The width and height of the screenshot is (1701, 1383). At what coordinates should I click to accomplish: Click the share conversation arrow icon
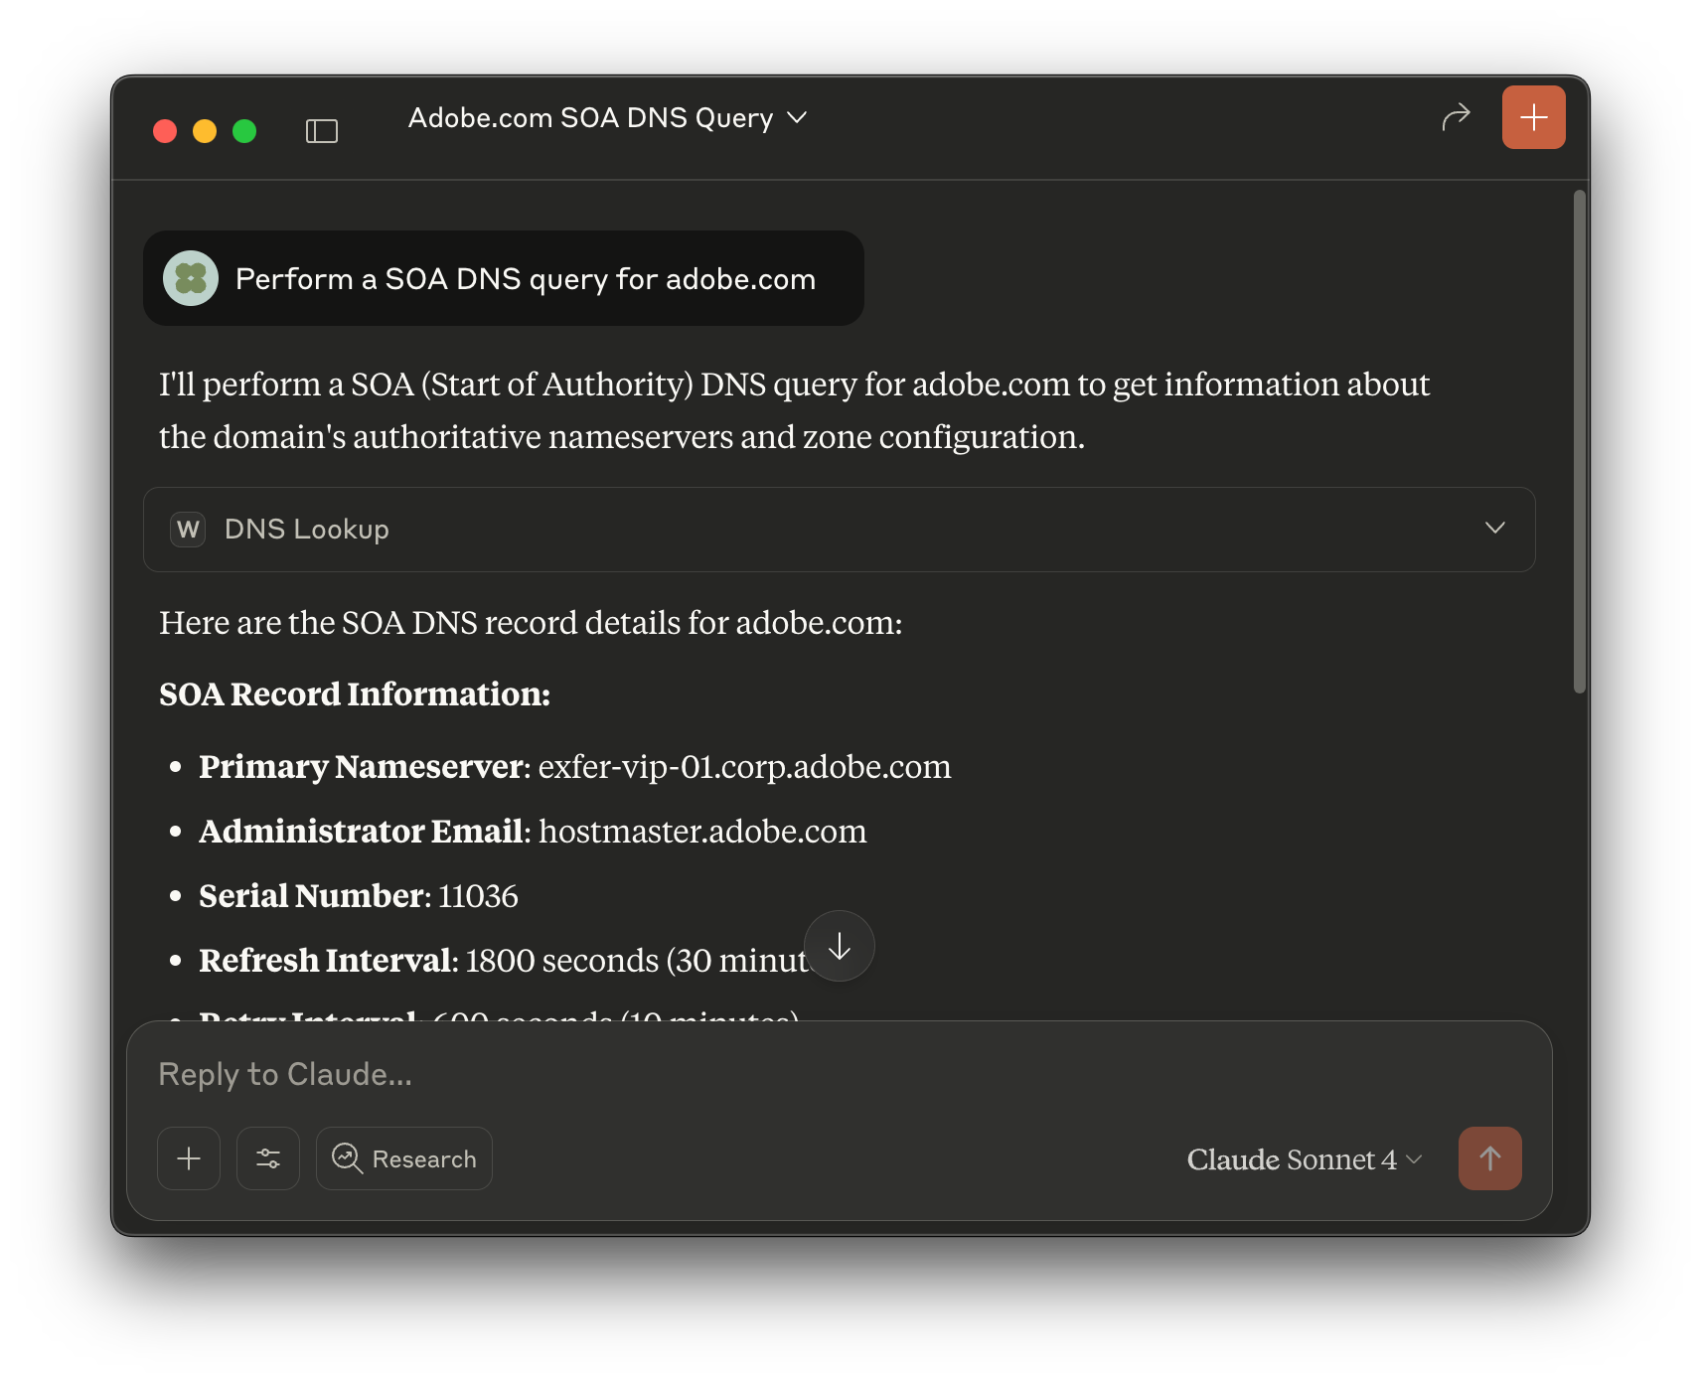1455,117
